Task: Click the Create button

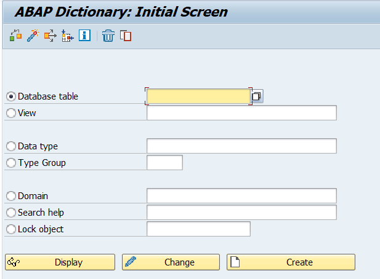Action: click(x=291, y=262)
